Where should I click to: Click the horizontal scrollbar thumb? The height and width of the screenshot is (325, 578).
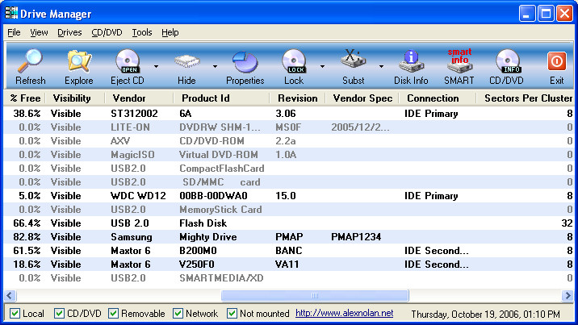(315, 295)
